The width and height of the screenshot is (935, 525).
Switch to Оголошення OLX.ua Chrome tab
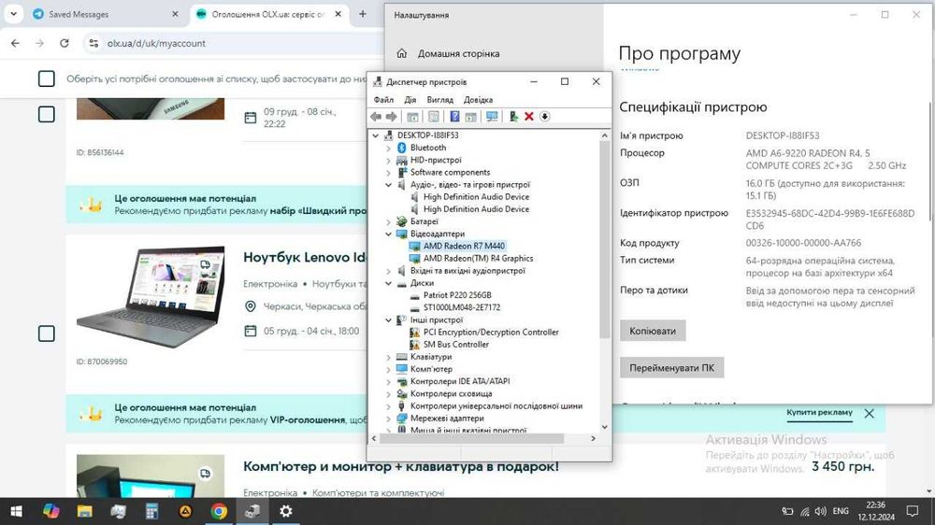click(268, 14)
